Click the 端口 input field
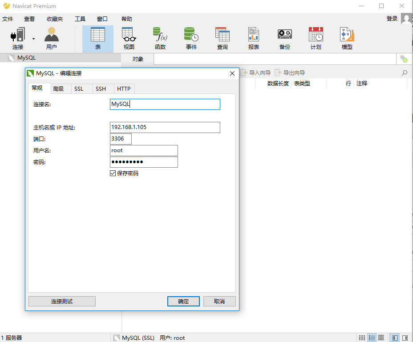This screenshot has width=413, height=342. 120,139
